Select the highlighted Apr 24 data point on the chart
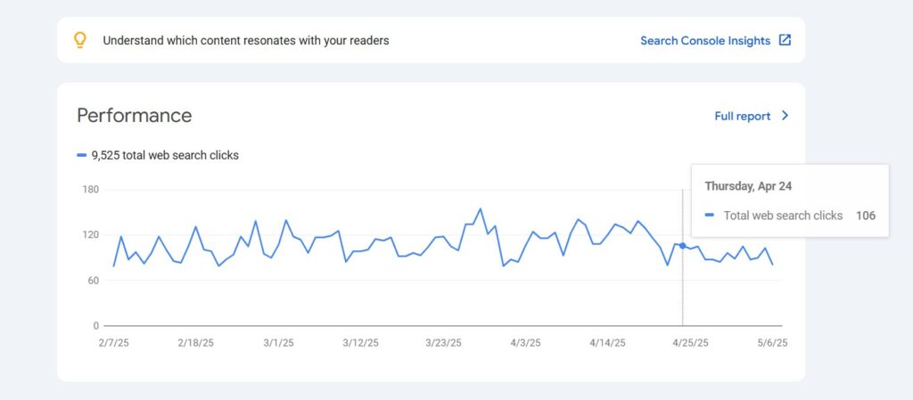The image size is (913, 400). (x=682, y=246)
